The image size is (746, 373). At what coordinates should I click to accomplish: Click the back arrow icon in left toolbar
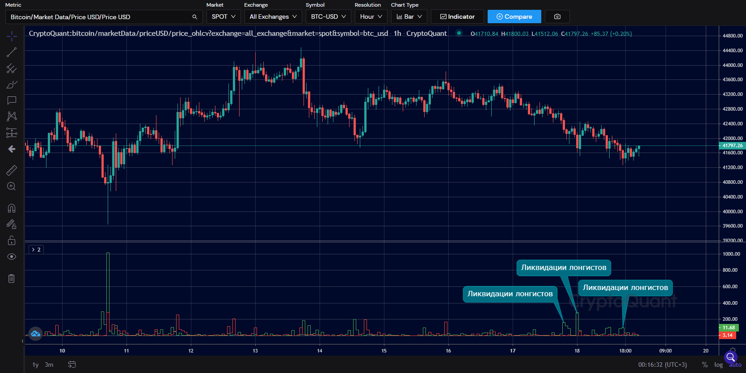click(12, 149)
